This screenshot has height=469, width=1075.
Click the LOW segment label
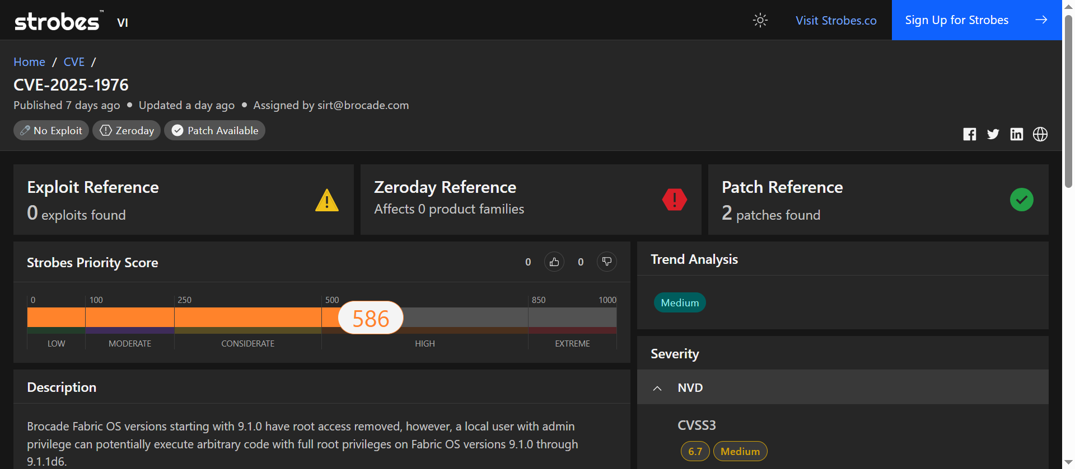[x=56, y=344]
